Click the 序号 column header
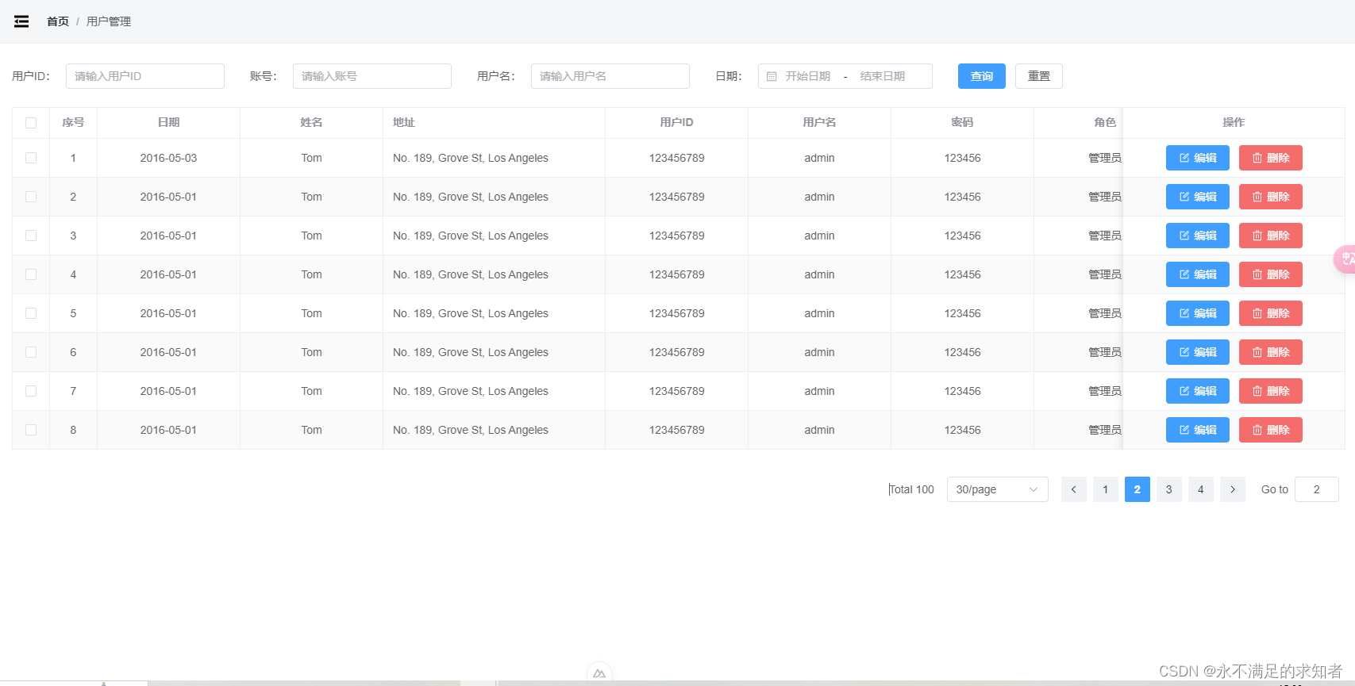The height and width of the screenshot is (686, 1355). (73, 122)
